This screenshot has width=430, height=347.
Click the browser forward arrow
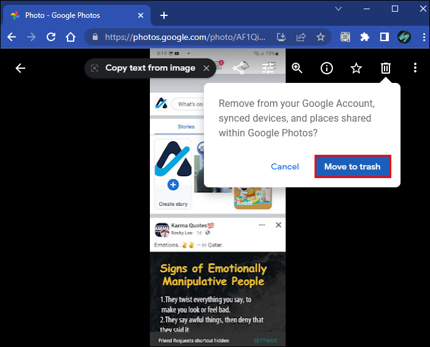coord(31,37)
